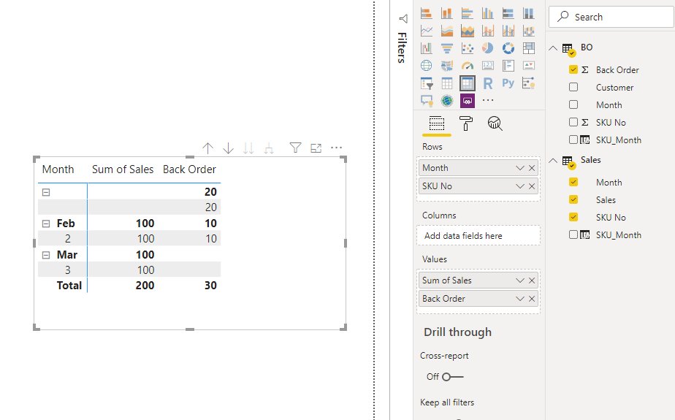Check the SKU No field in BO
Viewport: 675px width, 420px height.
(x=573, y=122)
